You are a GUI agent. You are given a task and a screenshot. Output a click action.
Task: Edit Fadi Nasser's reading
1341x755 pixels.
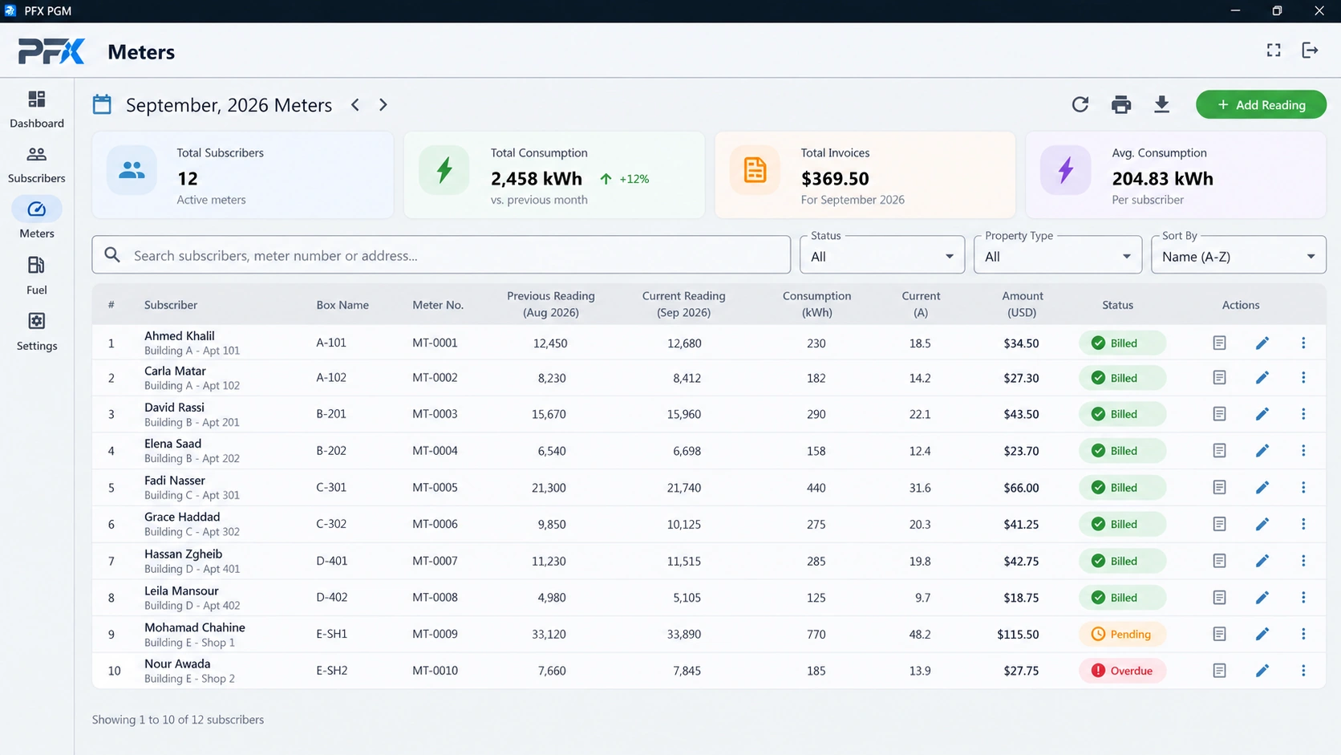point(1262,487)
